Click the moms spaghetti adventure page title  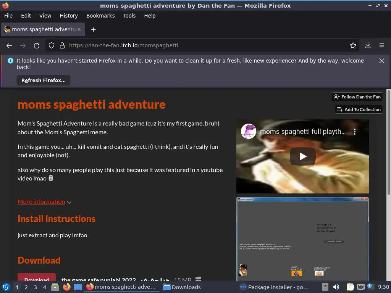coord(92,105)
